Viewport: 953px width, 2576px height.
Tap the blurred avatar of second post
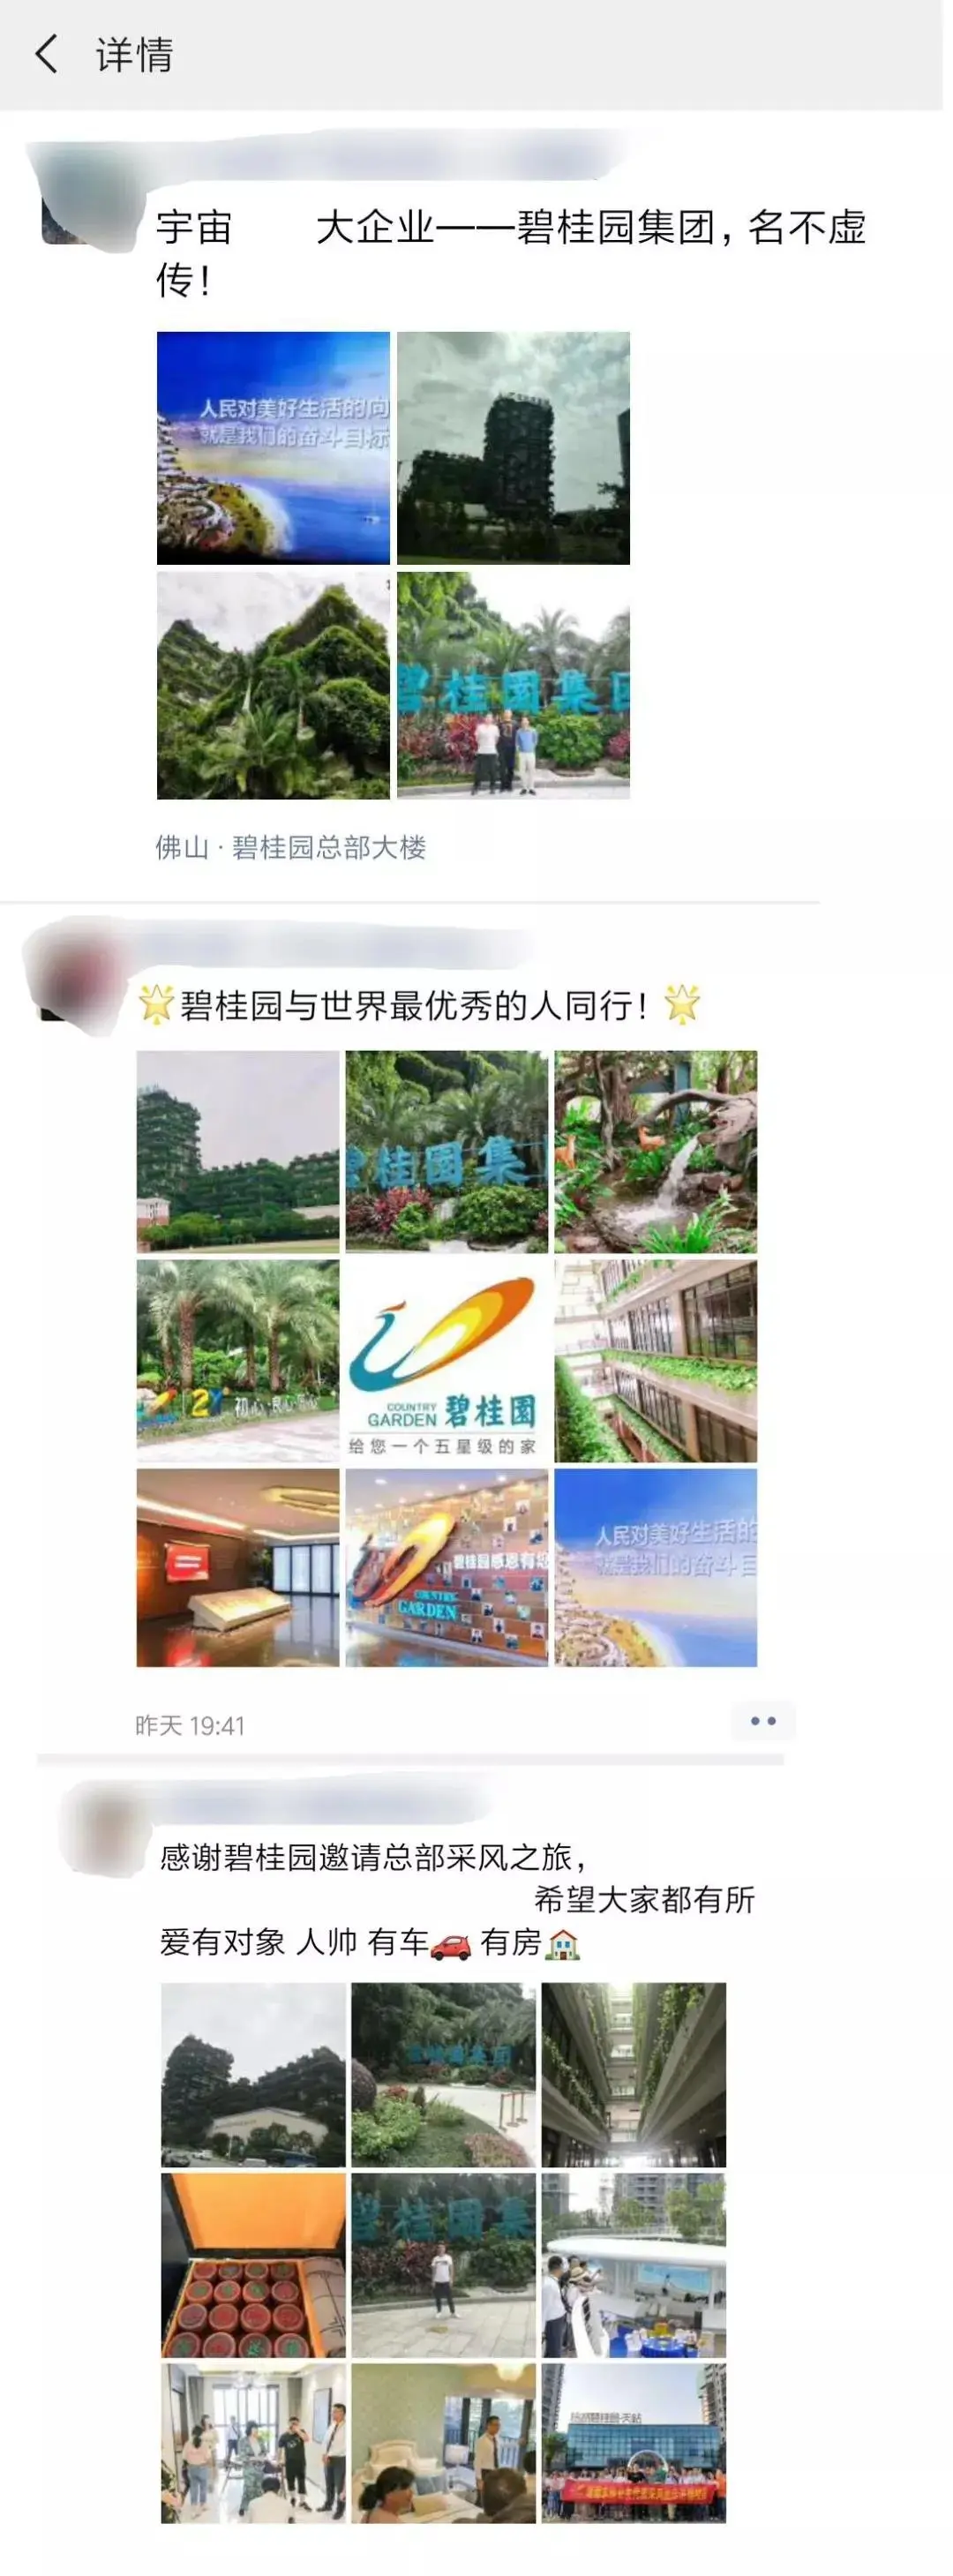(82, 977)
